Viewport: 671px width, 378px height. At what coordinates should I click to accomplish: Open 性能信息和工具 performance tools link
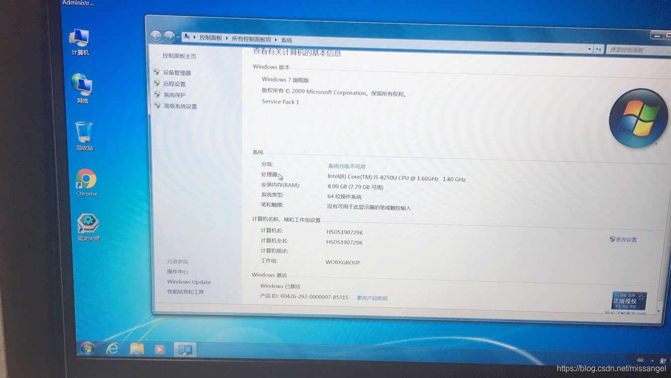coord(186,292)
